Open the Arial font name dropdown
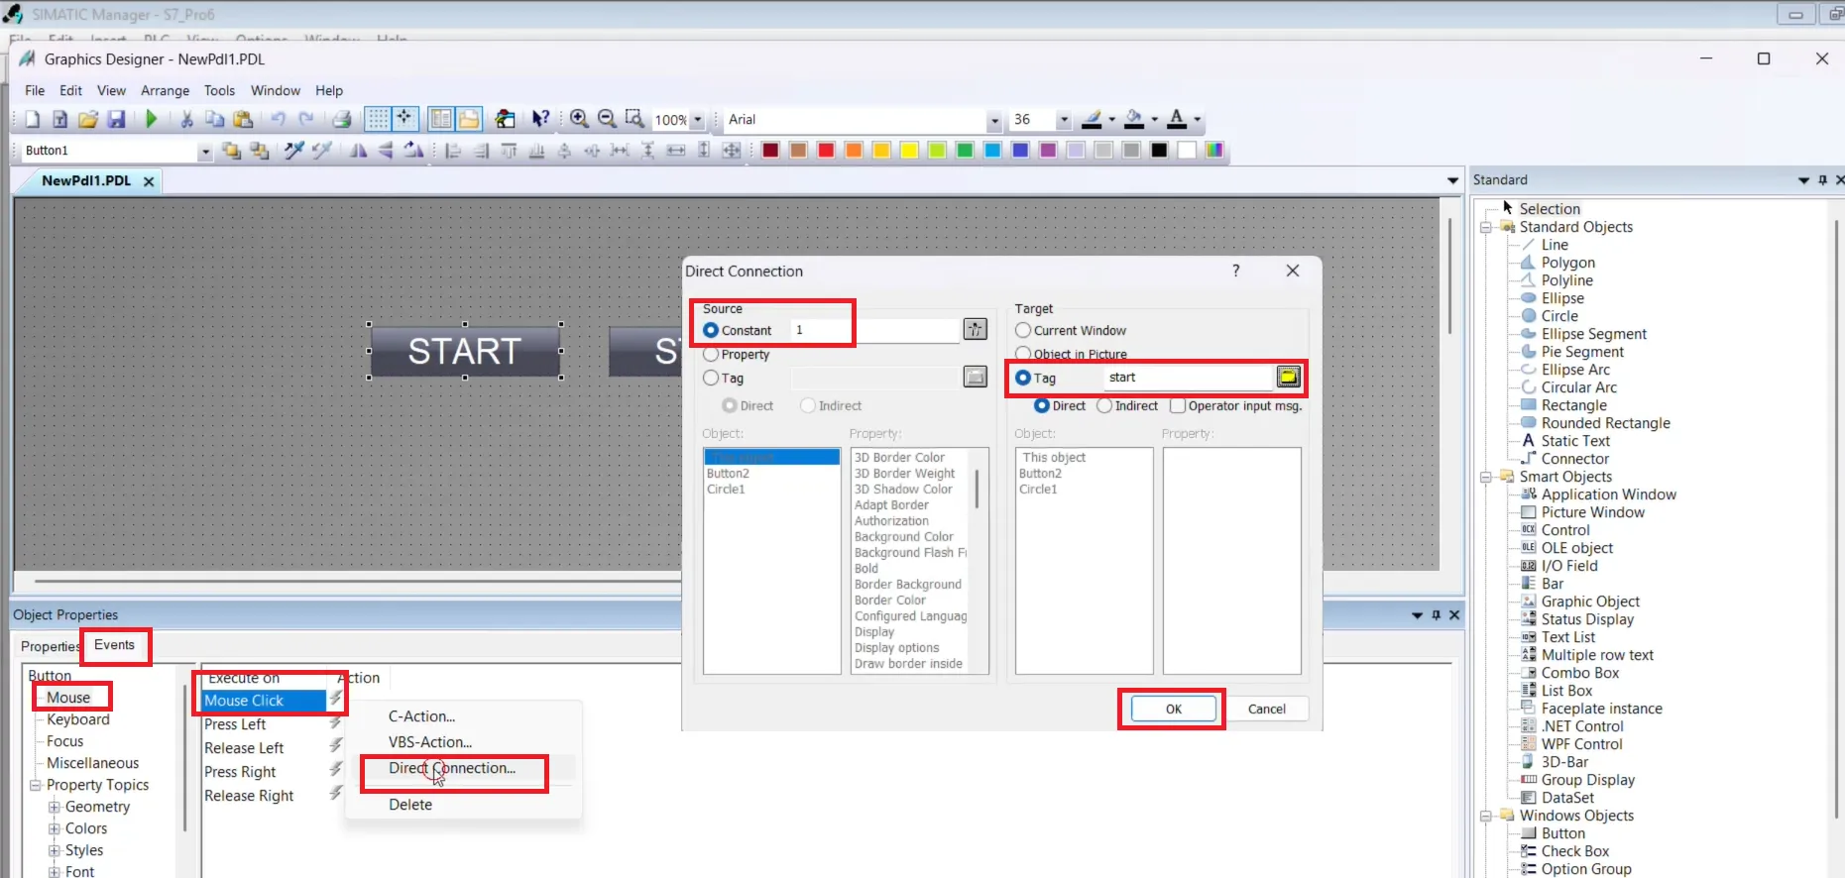This screenshot has width=1845, height=878. 994,120
